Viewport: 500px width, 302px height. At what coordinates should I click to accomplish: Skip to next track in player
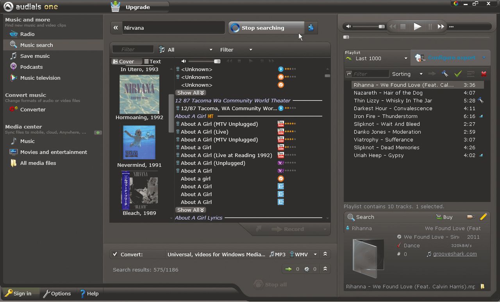(x=441, y=27)
